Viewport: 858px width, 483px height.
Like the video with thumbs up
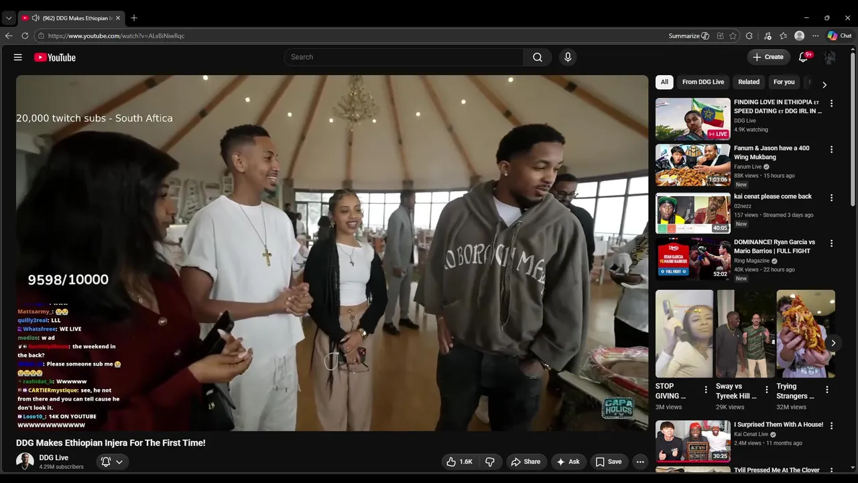point(460,462)
